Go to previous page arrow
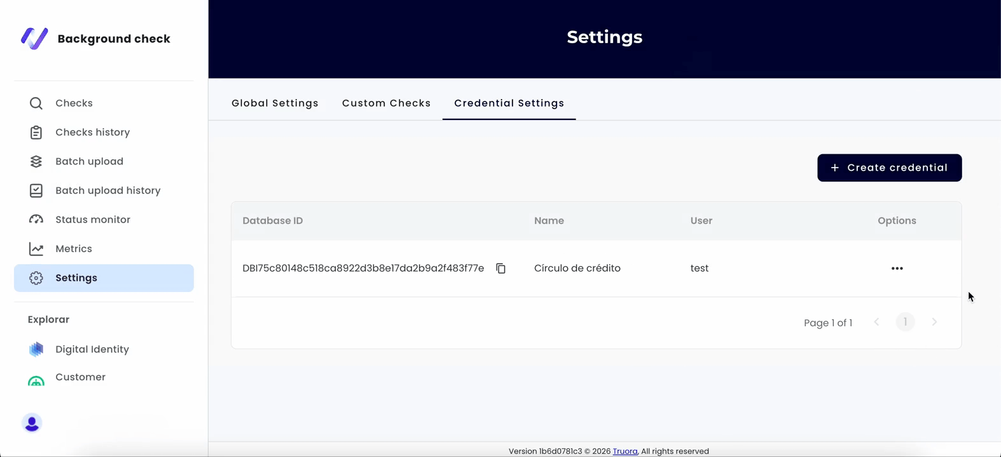Viewport: 1001px width, 457px height. tap(876, 322)
